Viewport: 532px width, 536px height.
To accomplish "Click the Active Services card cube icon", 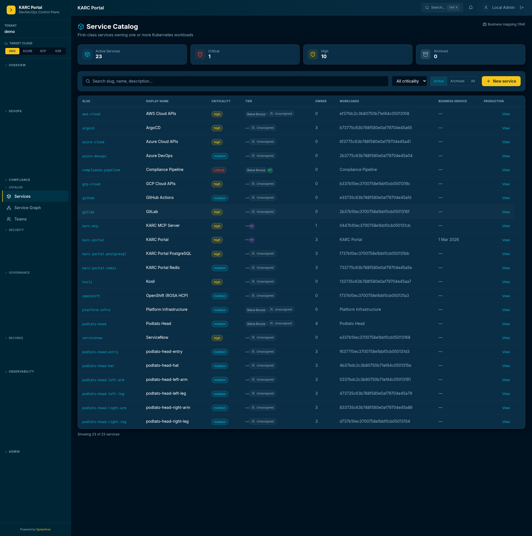I will click(x=87, y=54).
